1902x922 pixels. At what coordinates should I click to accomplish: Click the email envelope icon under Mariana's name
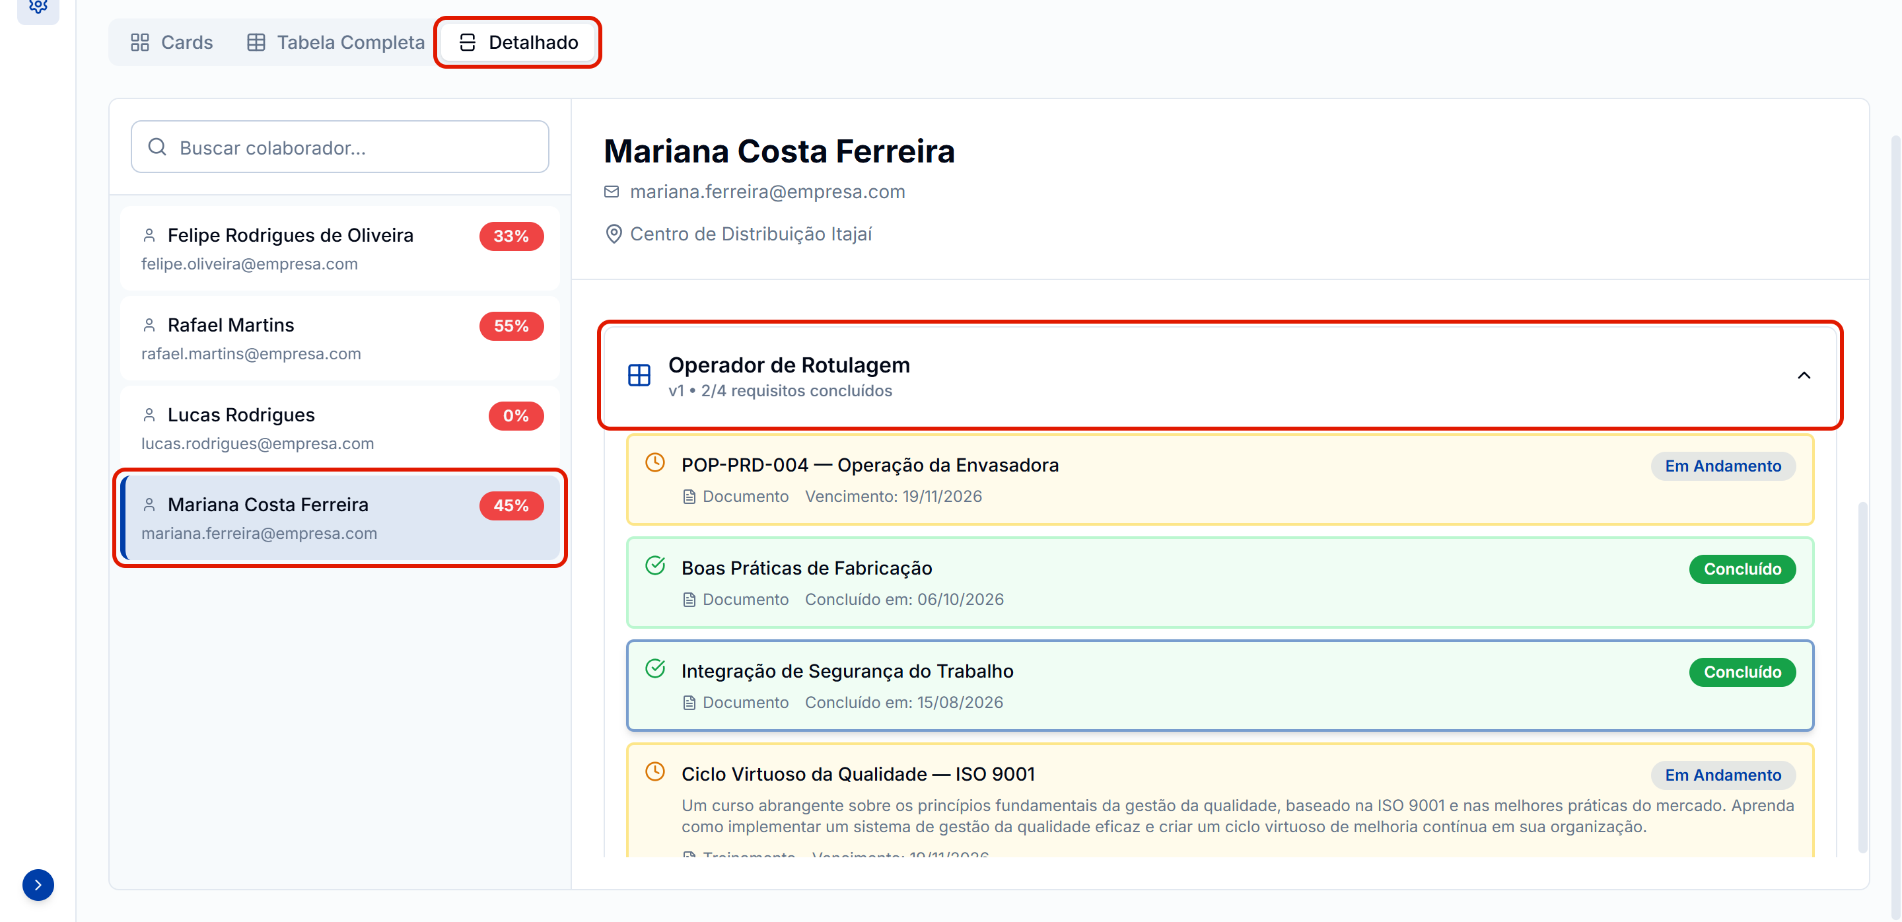pos(612,192)
